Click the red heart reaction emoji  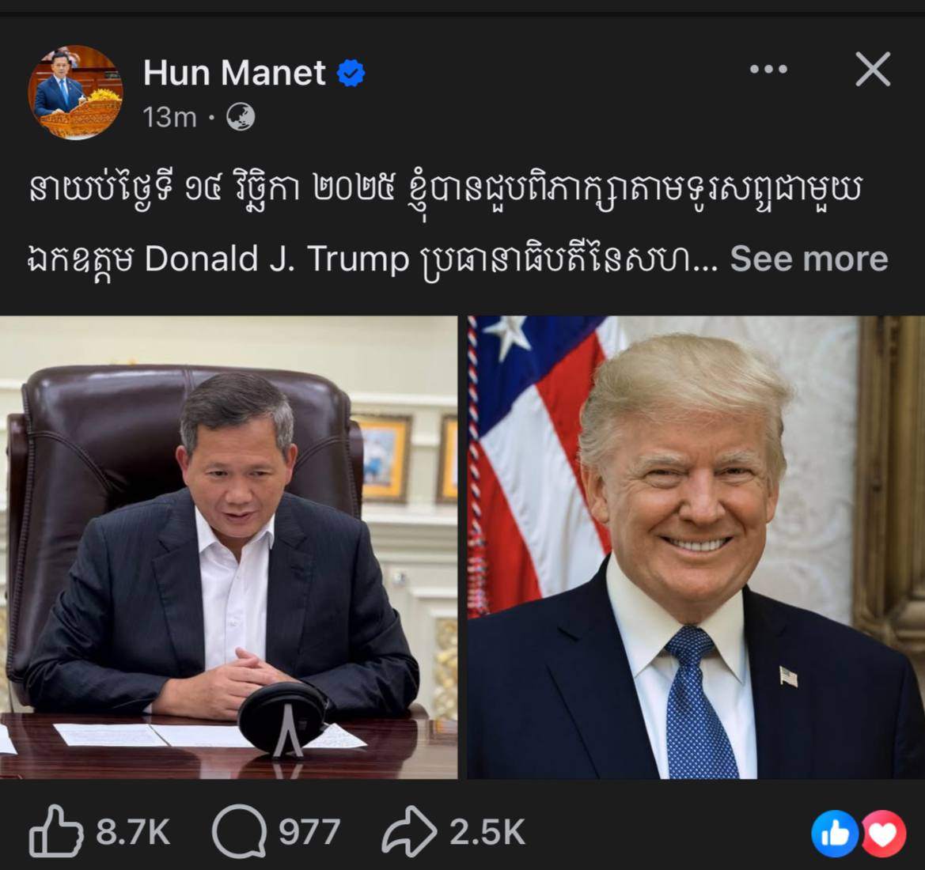point(882,834)
